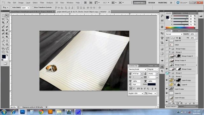Open the Sharp anti-aliasing dropdown
The image size is (204, 115).
click(x=152, y=93)
